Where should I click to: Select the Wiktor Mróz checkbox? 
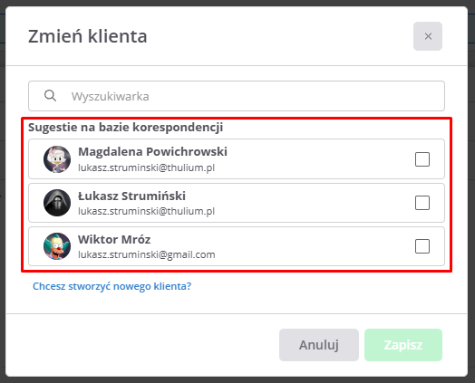coord(422,246)
